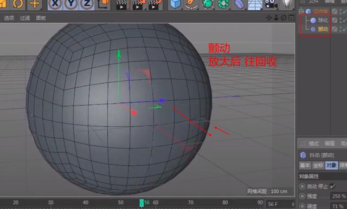Click the green subdivision generator icon
Image resolution: width=347 pixels, height=209 pixels.
coord(207,4)
